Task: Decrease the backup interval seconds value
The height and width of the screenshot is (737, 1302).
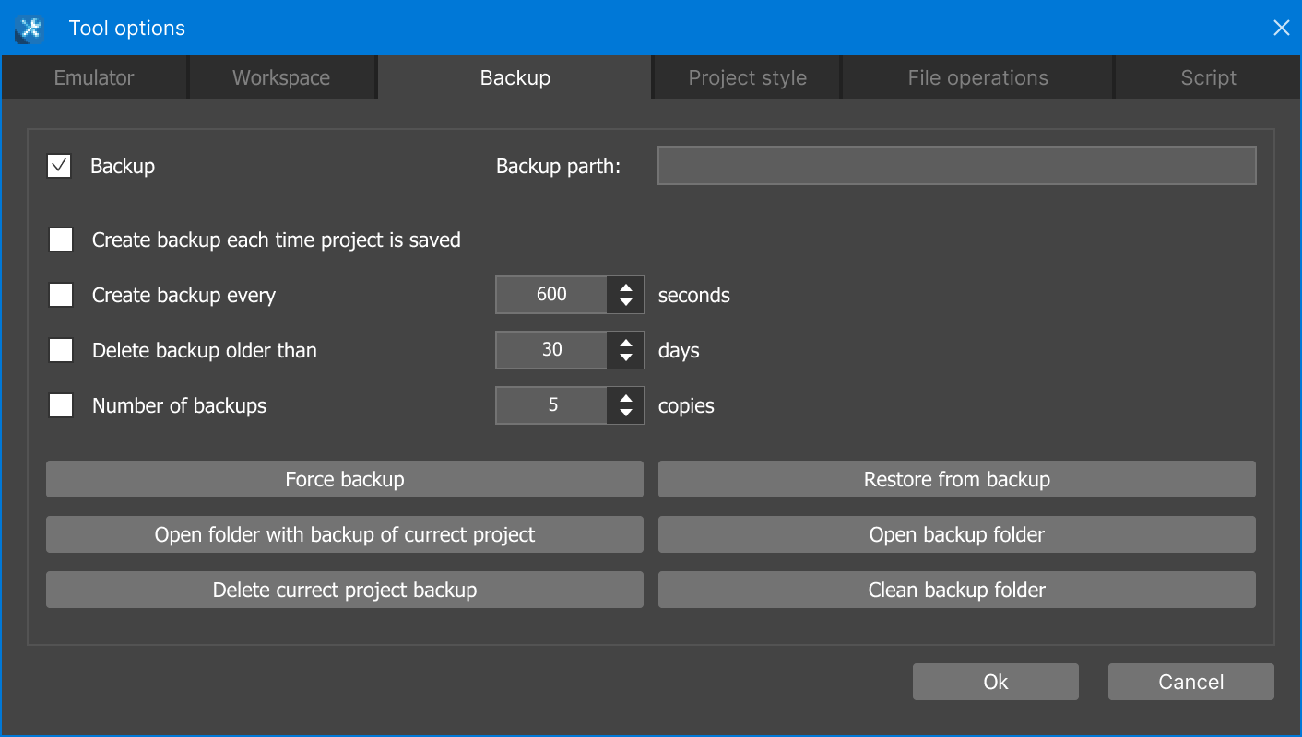Action: pyautogui.click(x=626, y=303)
